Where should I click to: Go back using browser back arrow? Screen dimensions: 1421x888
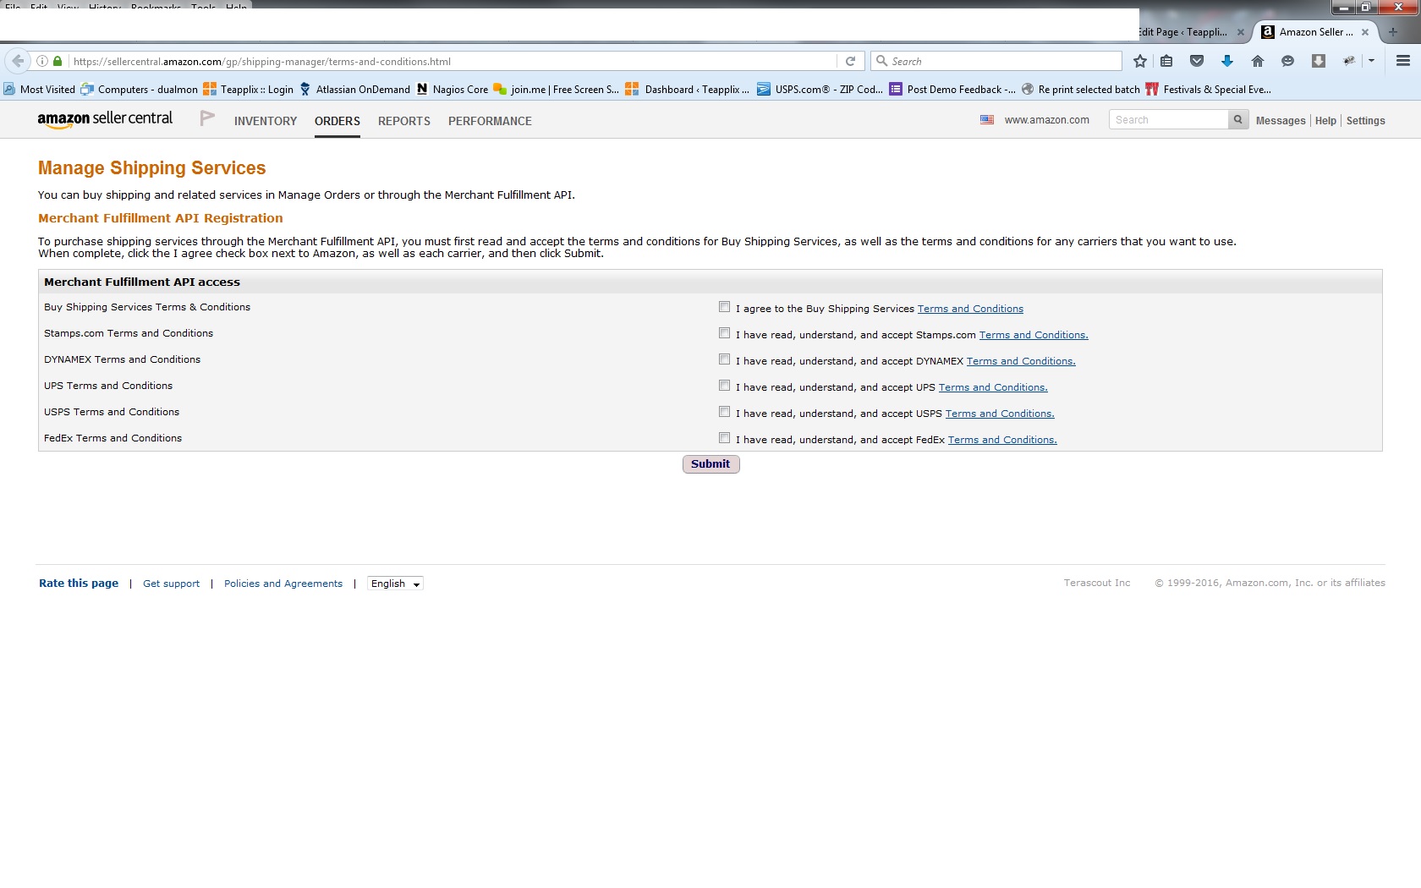click(x=18, y=61)
